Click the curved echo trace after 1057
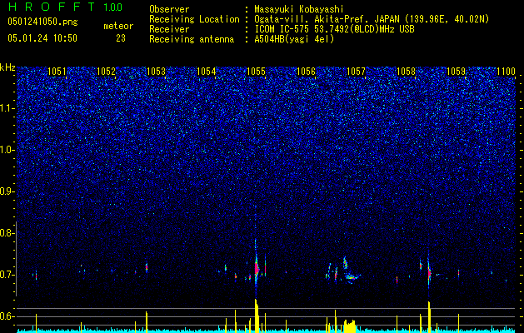524x333 pixels. (350, 271)
